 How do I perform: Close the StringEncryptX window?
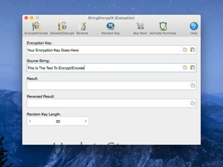coord(26,18)
